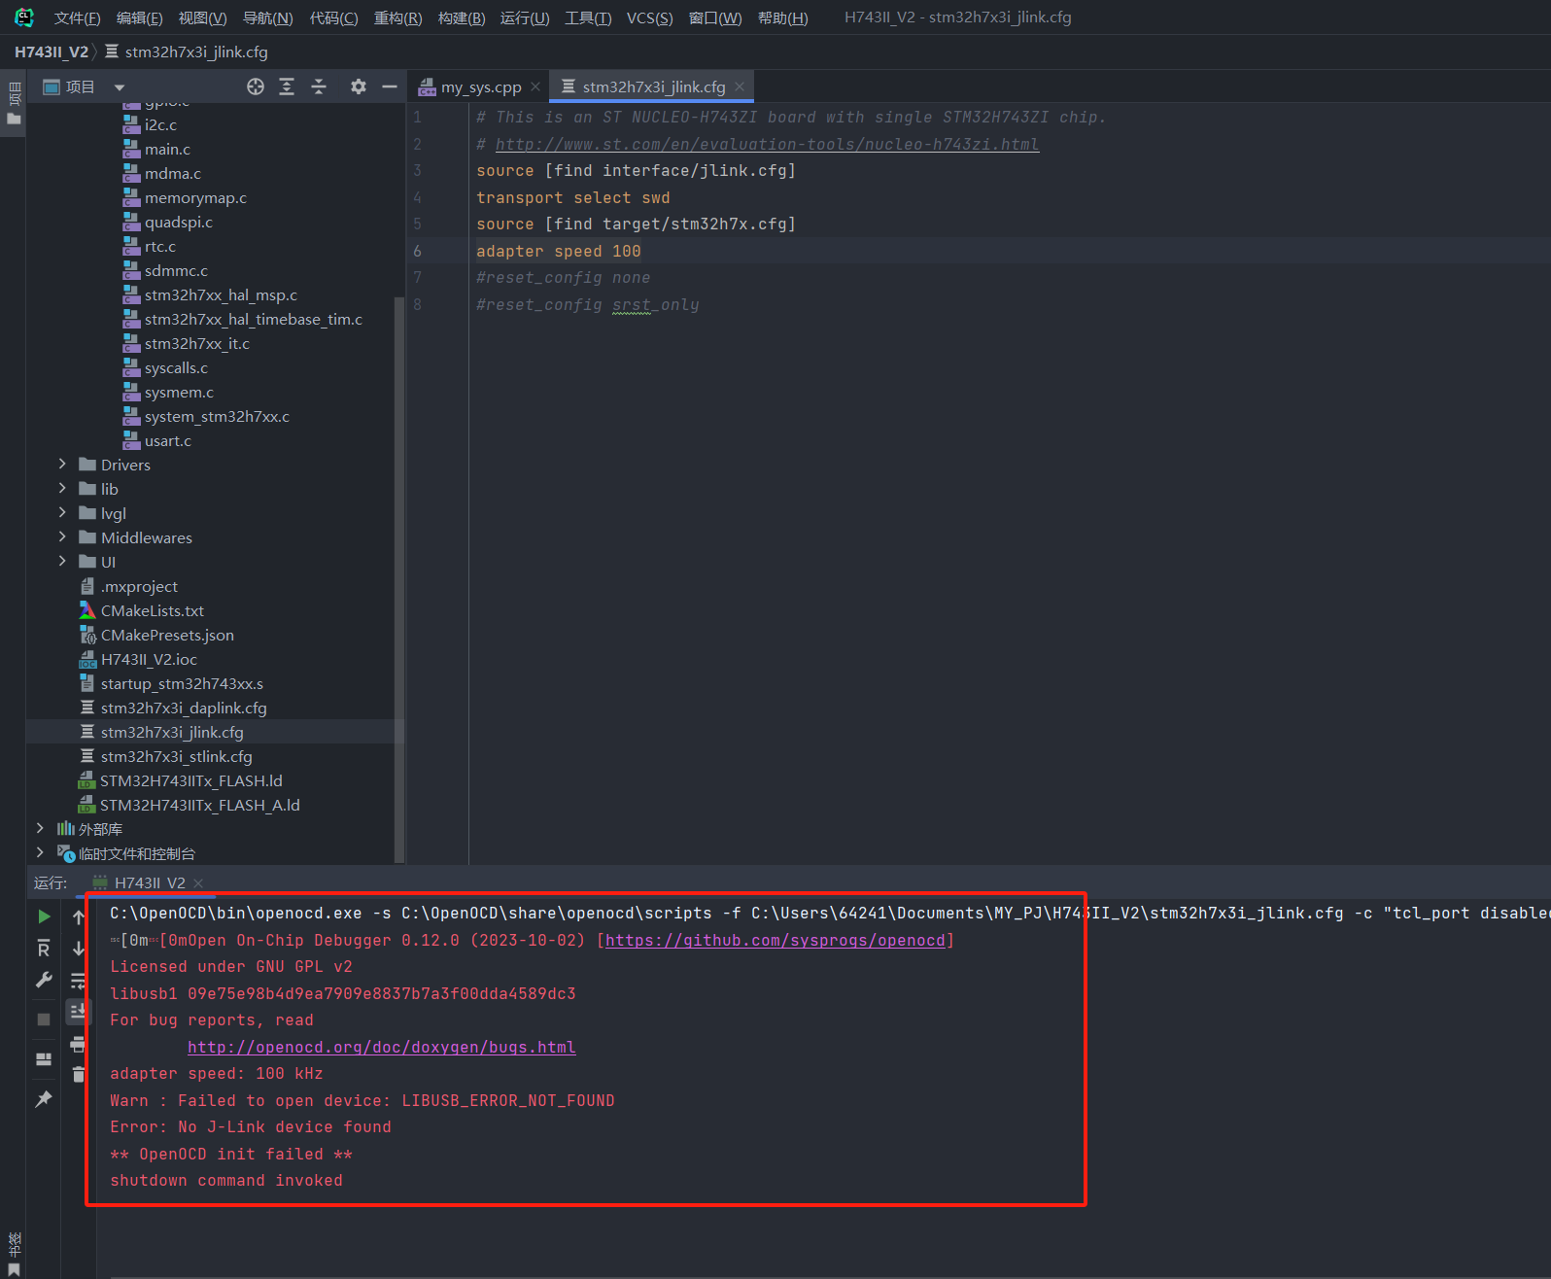The height and width of the screenshot is (1279, 1551).
Task: Select stm32h7x3i_stlink.cfg in the project tree
Action: (176, 756)
